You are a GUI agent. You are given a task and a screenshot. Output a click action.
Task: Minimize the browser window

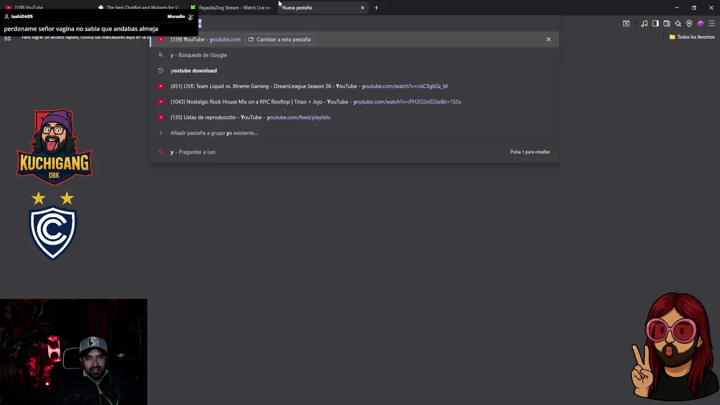point(677,8)
